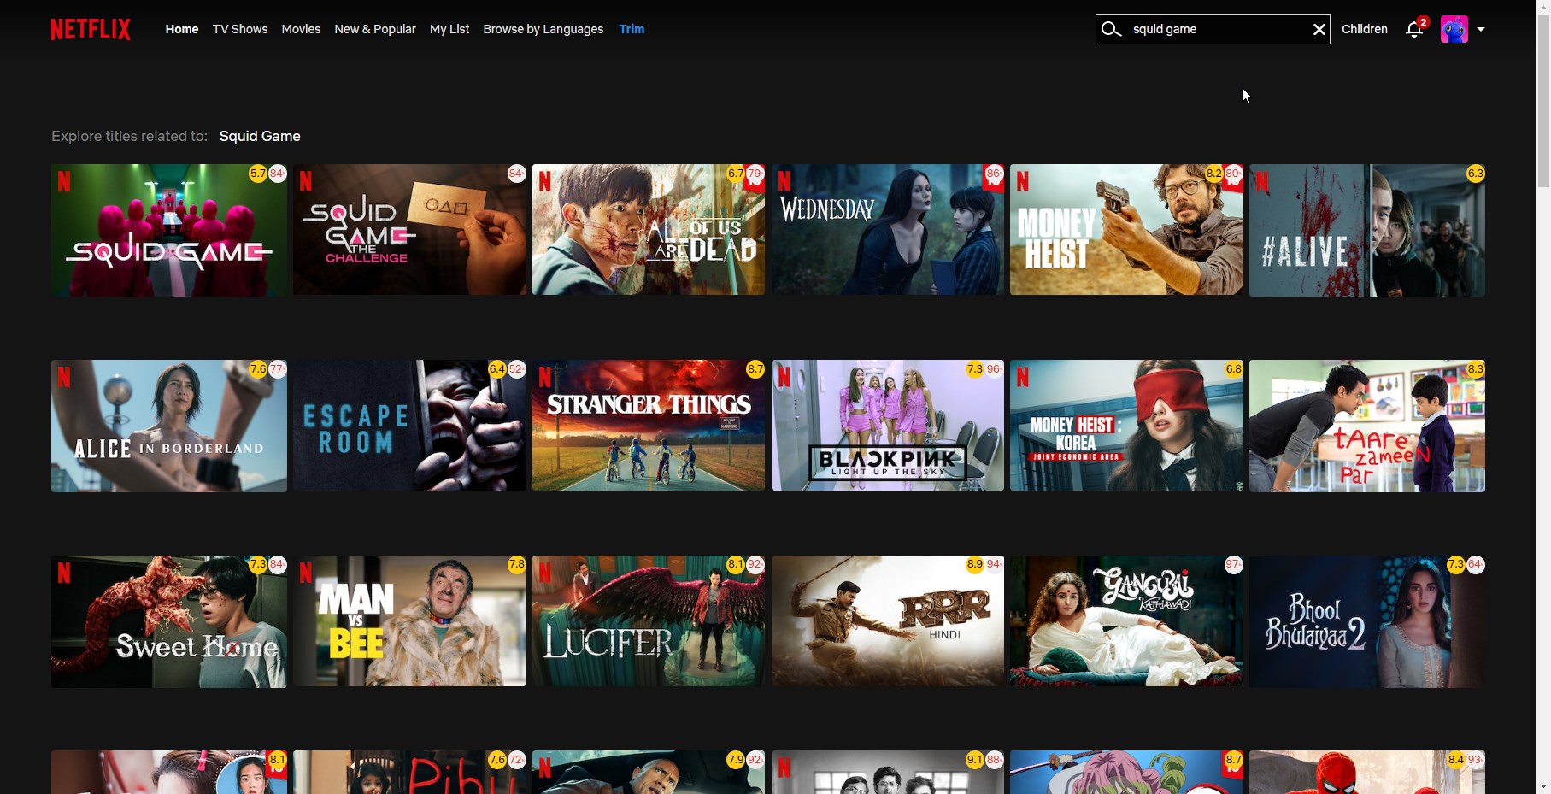Click the 7.3 rating badge on Sweet Home
Viewport: 1551px width, 794px height.
point(257,565)
